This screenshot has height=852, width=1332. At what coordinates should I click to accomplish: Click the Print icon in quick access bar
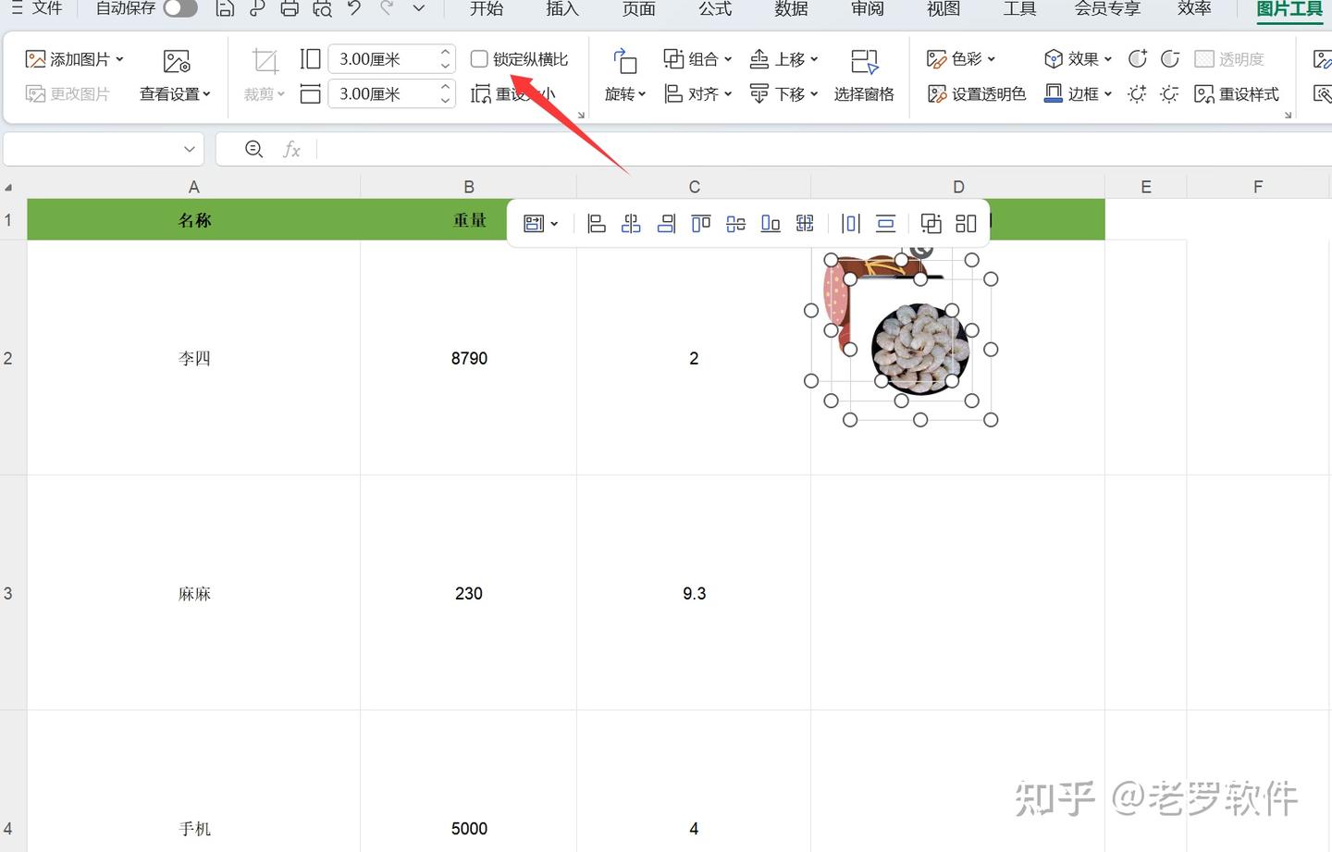pos(290,8)
